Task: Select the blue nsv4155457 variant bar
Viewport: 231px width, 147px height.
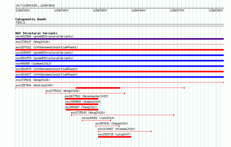Action: (119, 55)
